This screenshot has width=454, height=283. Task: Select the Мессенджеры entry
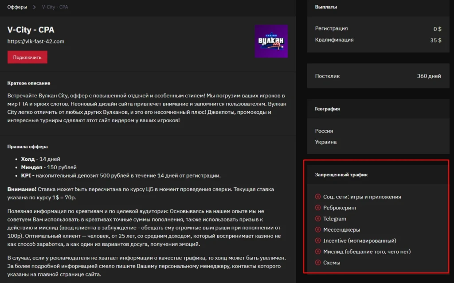click(x=342, y=230)
